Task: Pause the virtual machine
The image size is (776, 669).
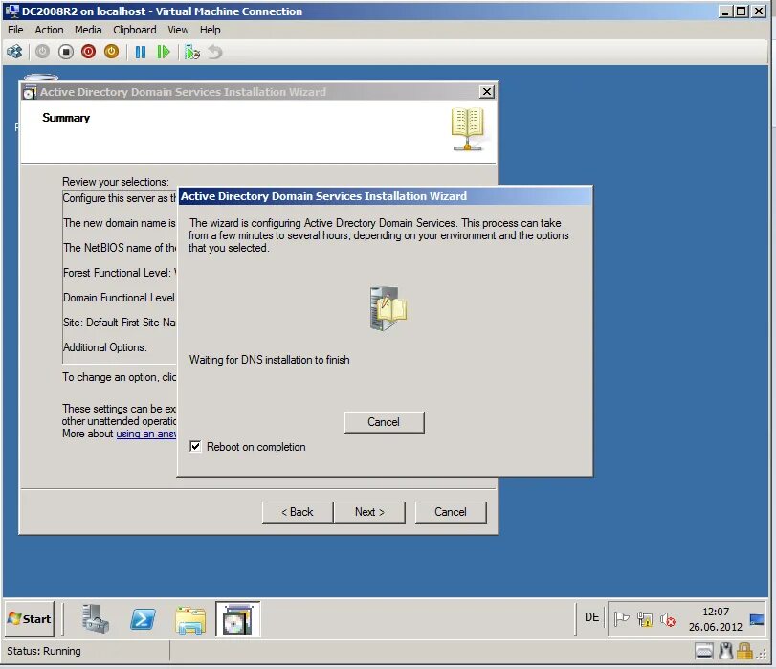Action: pos(141,52)
